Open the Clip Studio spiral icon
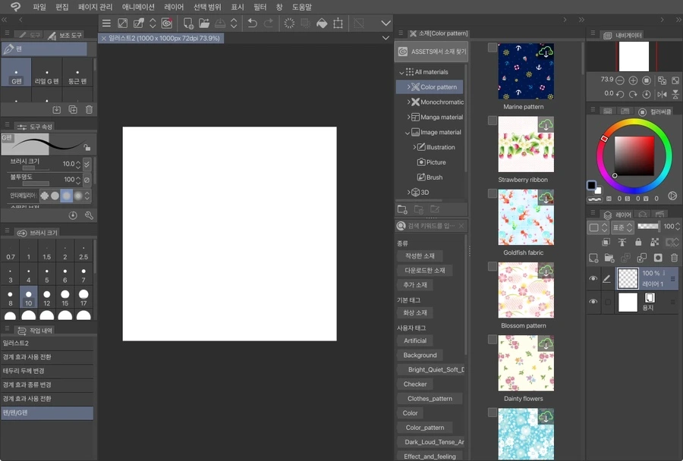 point(167,23)
